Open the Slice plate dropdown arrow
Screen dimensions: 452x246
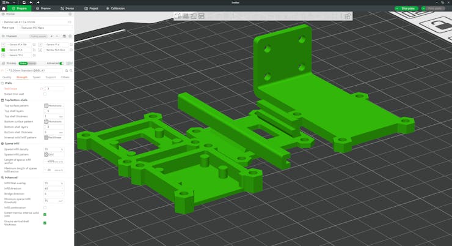397,9
